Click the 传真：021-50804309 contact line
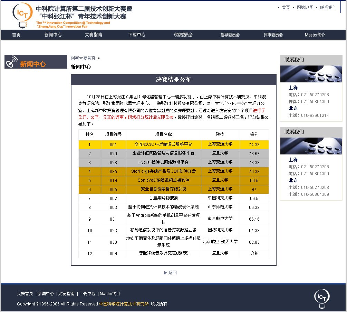 [309, 102]
